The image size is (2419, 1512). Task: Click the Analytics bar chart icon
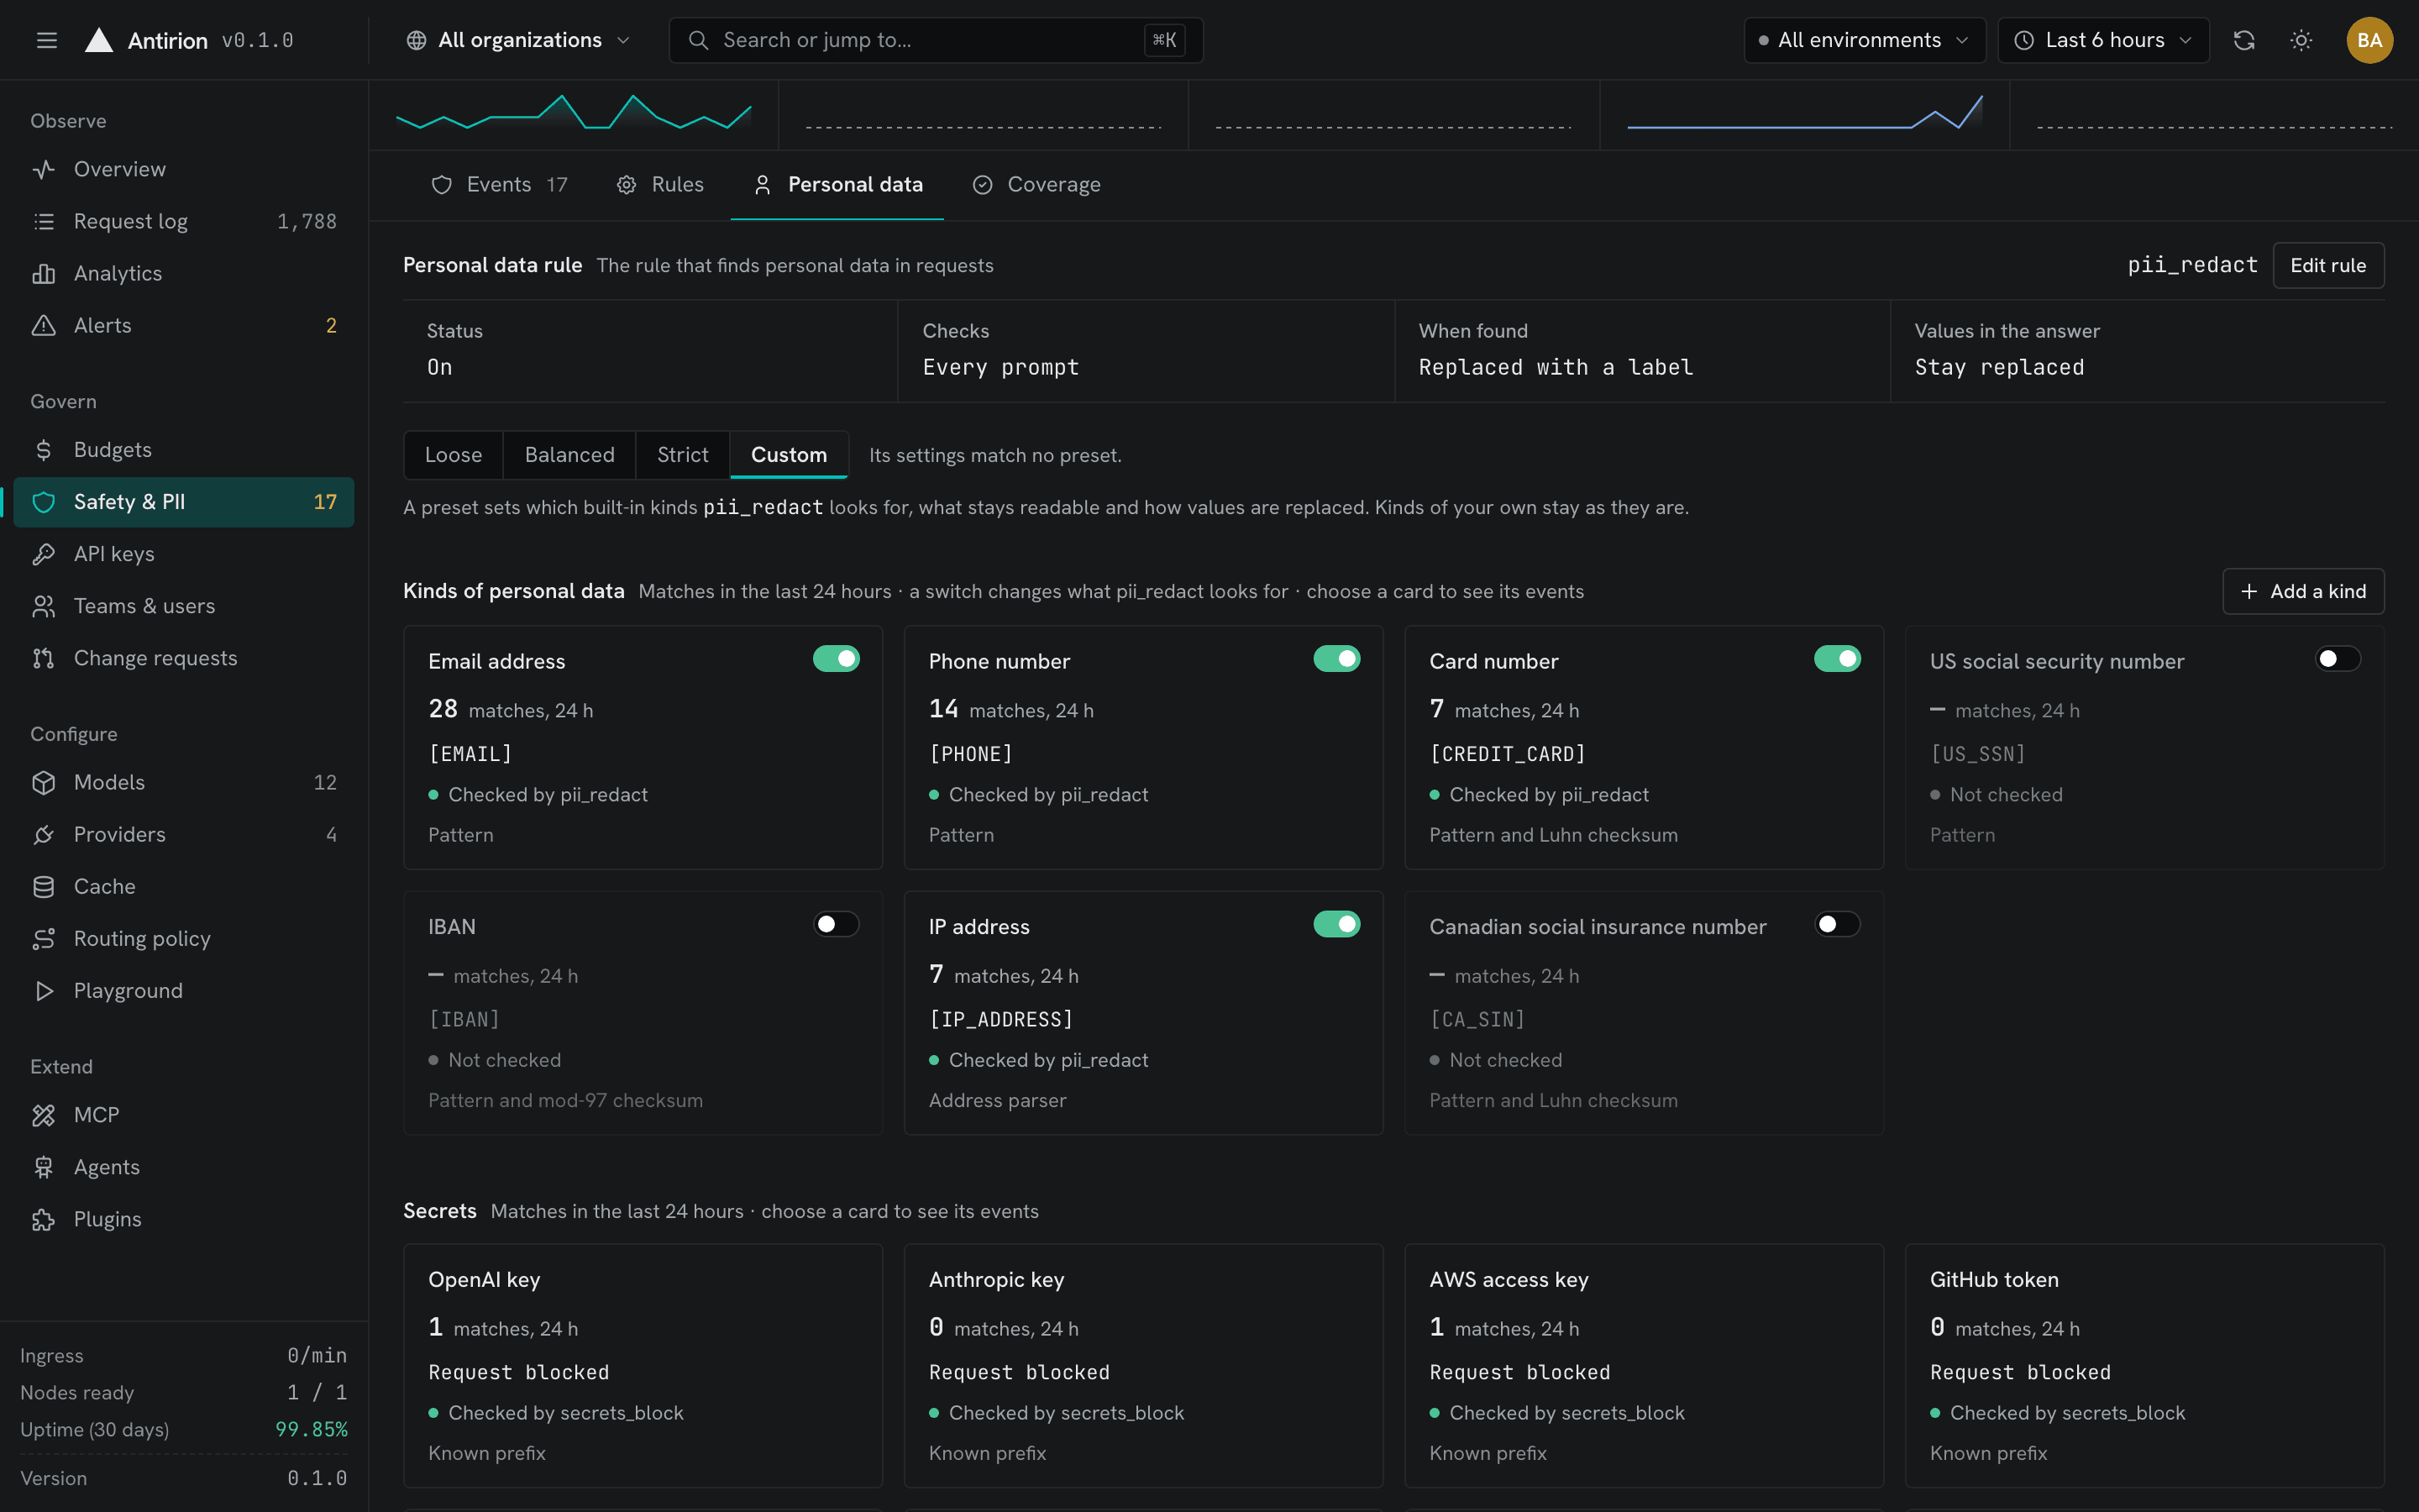44,273
